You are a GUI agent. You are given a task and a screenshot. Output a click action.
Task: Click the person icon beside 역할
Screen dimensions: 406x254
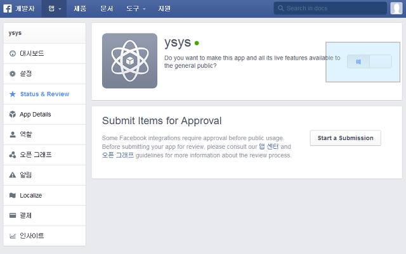coord(13,134)
